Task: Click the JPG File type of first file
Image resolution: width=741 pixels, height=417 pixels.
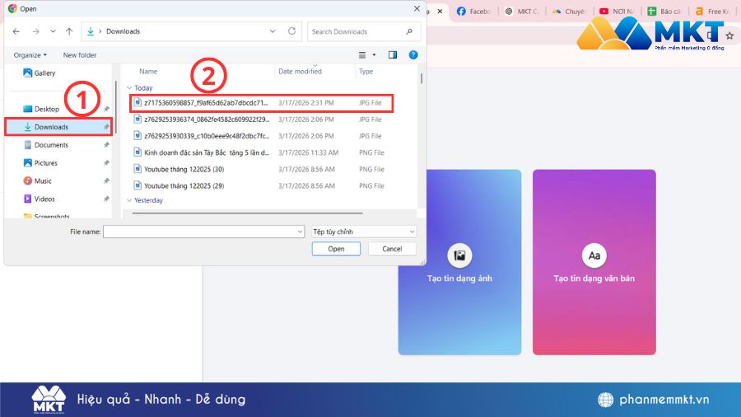Action: coord(370,102)
